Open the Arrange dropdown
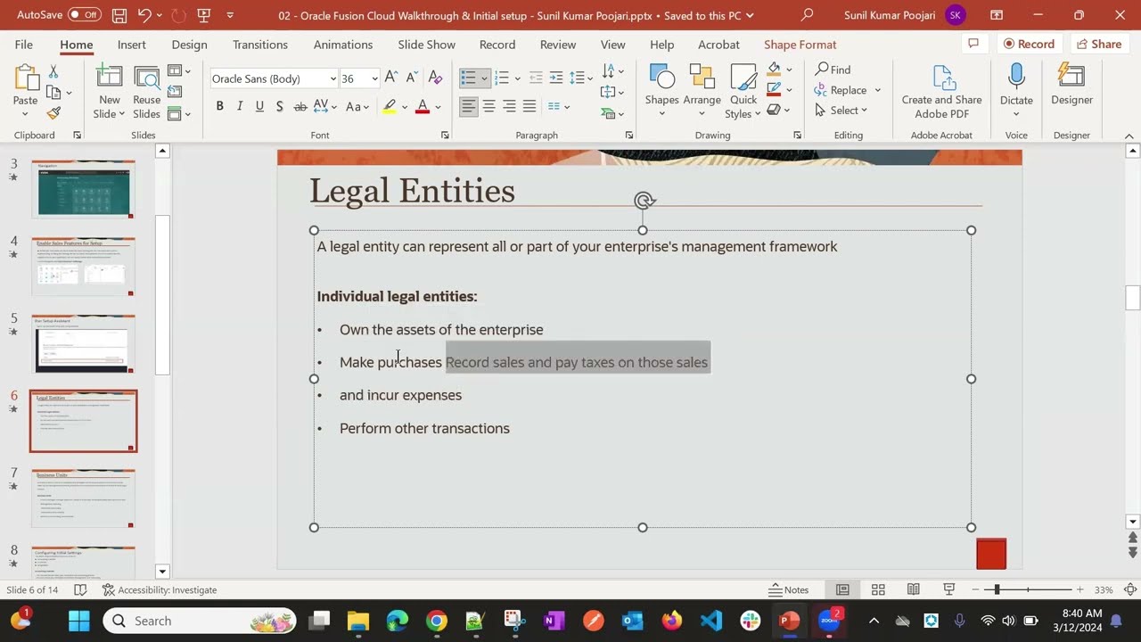 click(702, 91)
